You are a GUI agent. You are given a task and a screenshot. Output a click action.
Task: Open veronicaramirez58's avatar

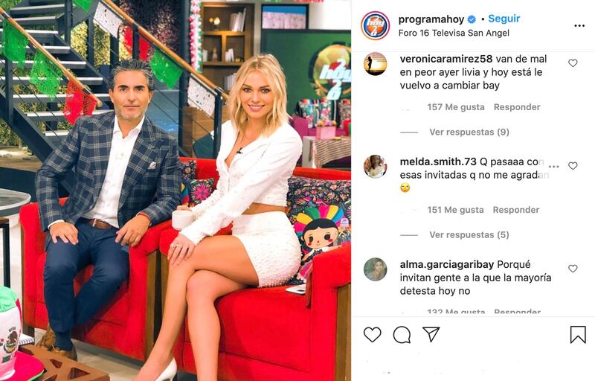click(376, 64)
